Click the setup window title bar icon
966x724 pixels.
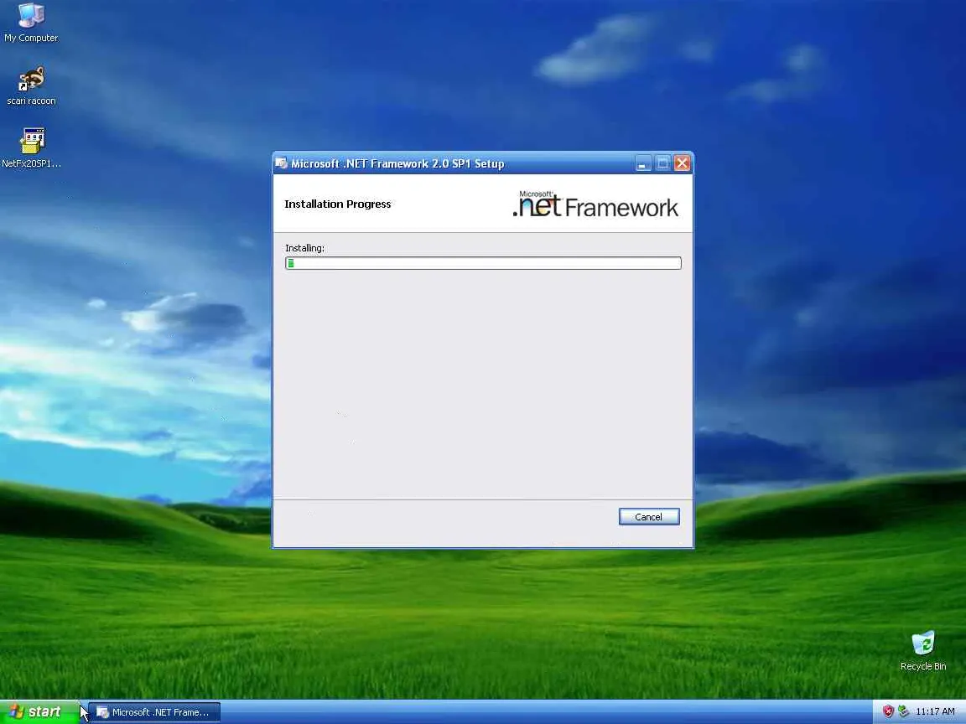tap(281, 163)
